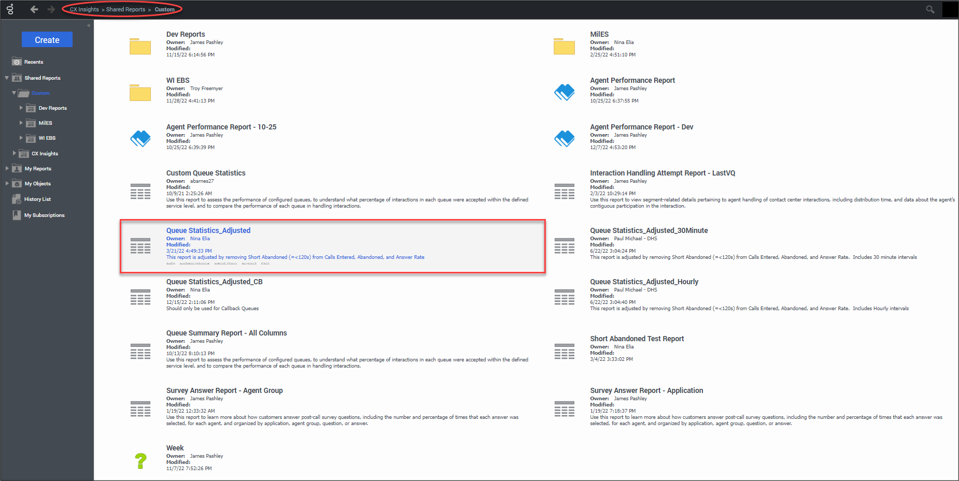Click the Recents icon in sidebar
The image size is (959, 481).
(x=17, y=62)
